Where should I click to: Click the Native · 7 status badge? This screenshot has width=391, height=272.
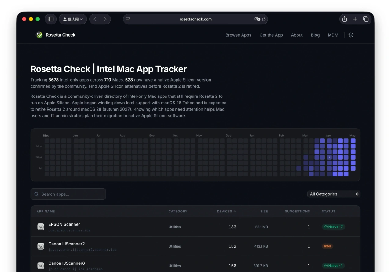tap(334, 227)
